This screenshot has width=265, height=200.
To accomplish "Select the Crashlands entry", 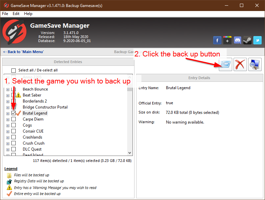I will click(x=32, y=137).
